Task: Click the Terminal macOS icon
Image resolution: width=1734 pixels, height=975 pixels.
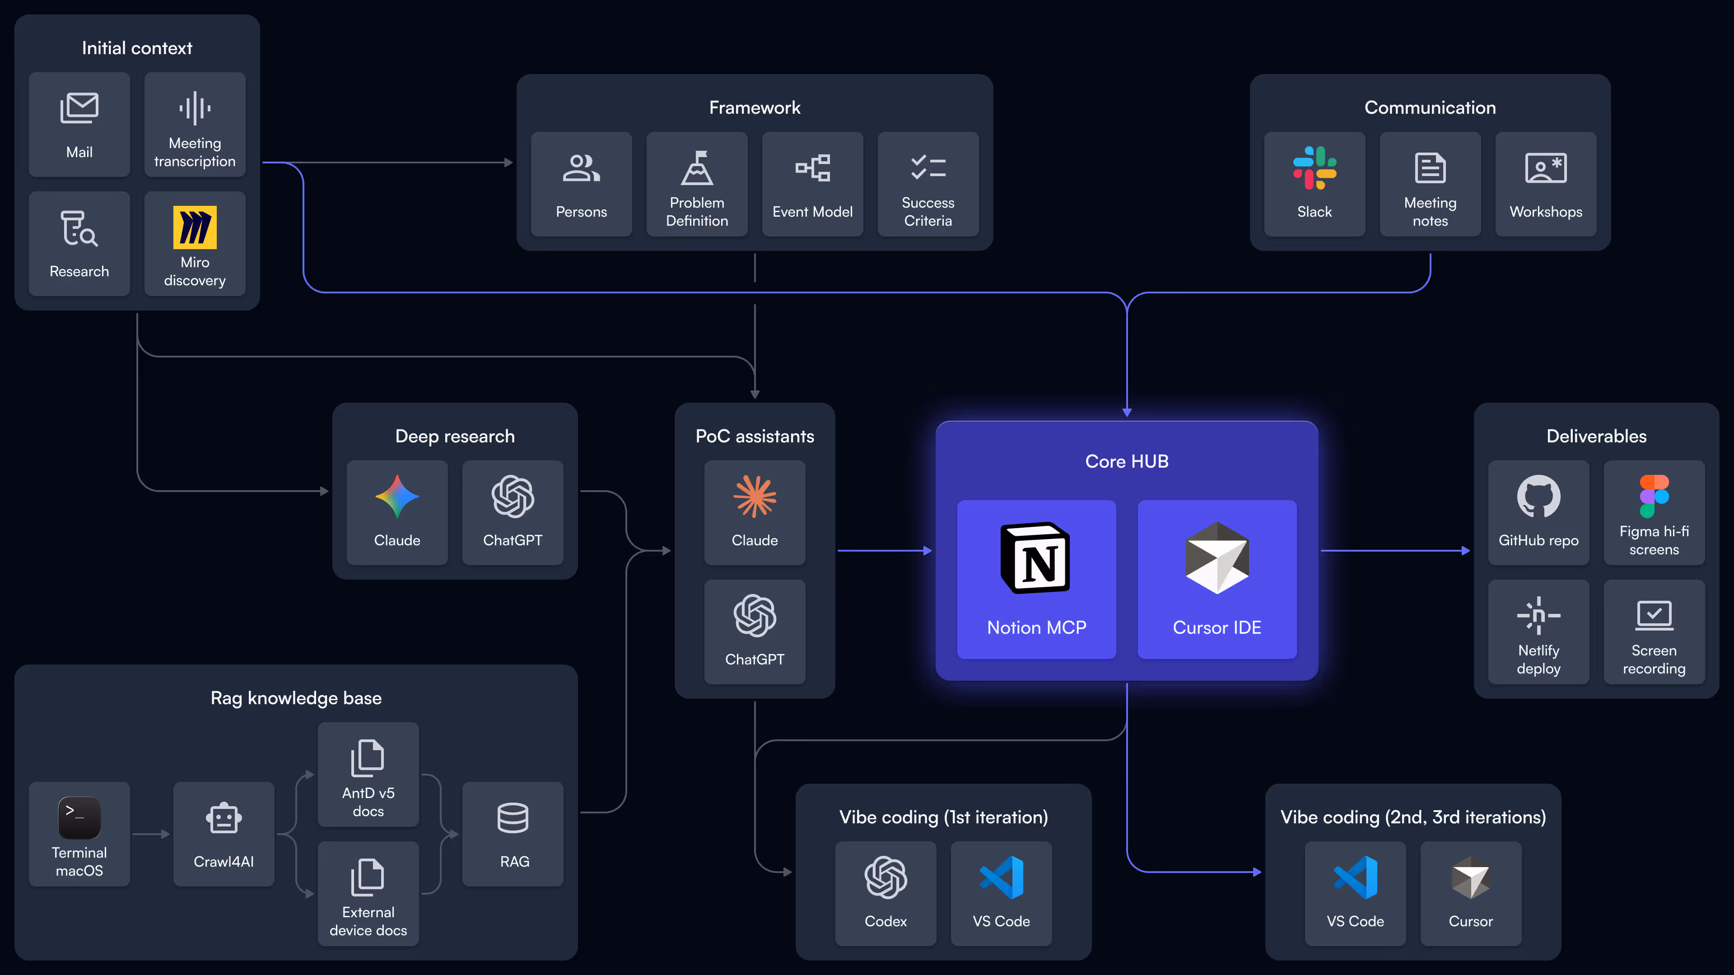Action: pyautogui.click(x=79, y=817)
